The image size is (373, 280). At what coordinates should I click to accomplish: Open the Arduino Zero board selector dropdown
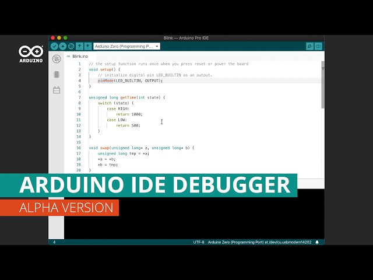click(127, 46)
